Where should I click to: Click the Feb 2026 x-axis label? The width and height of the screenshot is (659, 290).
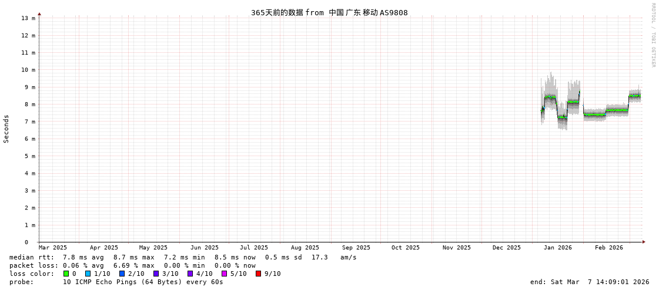click(608, 248)
